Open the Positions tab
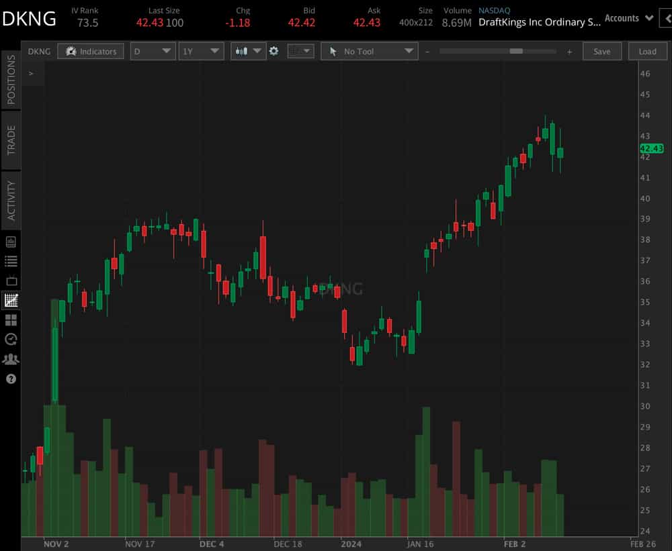The width and height of the screenshot is (672, 551). (11, 80)
